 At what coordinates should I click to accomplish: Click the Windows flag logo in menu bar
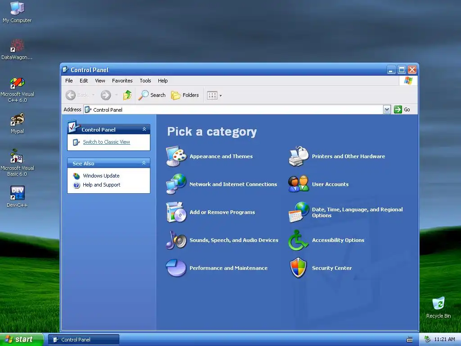[408, 81]
